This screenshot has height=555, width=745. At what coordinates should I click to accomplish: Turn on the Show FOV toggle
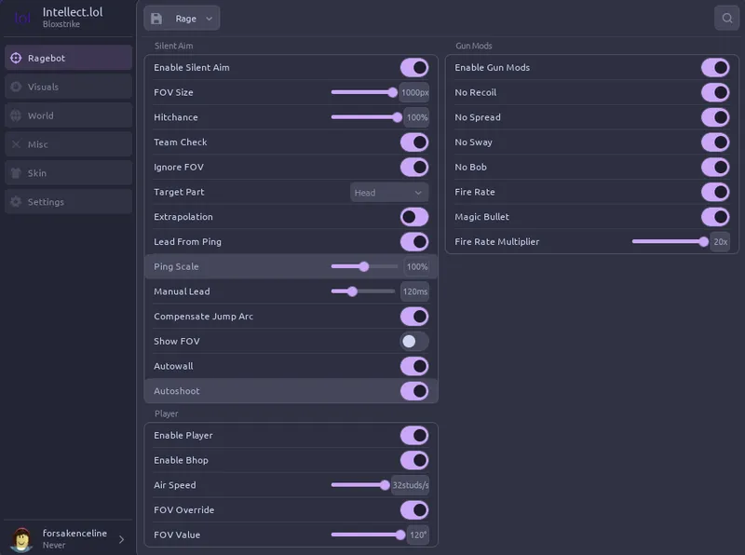[x=414, y=341]
